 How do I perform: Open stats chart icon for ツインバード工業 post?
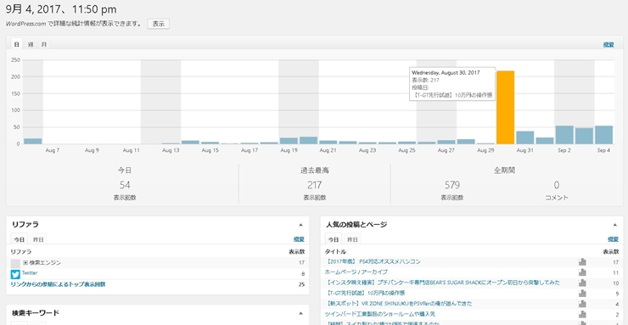582,314
